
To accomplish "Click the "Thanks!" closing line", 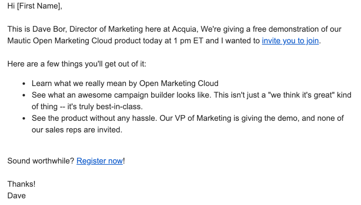I will 21,184.
